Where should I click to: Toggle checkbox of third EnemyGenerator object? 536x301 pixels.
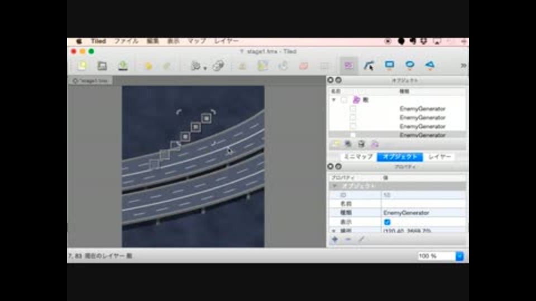[x=353, y=127]
